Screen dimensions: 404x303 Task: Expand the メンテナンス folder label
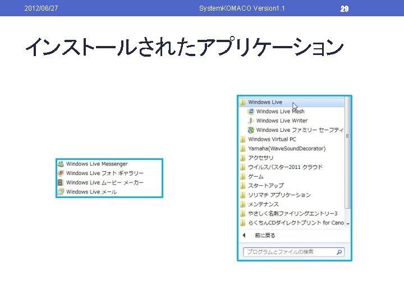point(263,204)
